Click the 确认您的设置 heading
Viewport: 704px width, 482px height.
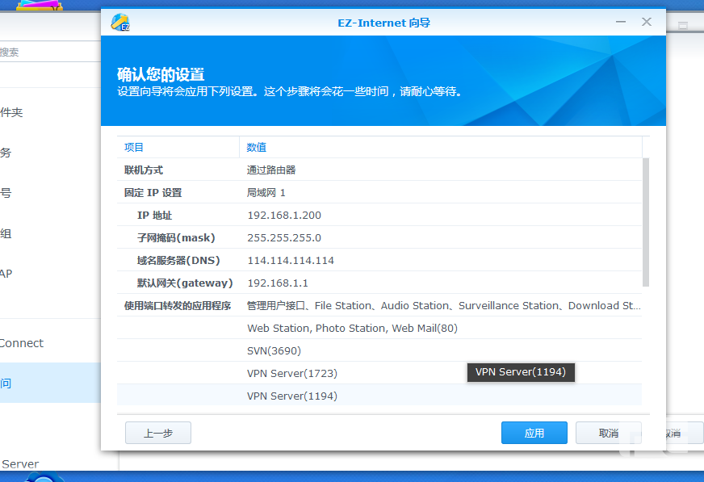pos(161,74)
